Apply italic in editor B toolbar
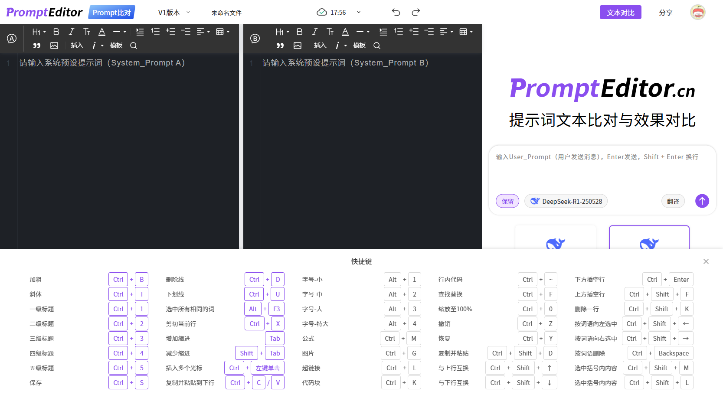Viewport: 723px width, 398px height. coord(315,32)
